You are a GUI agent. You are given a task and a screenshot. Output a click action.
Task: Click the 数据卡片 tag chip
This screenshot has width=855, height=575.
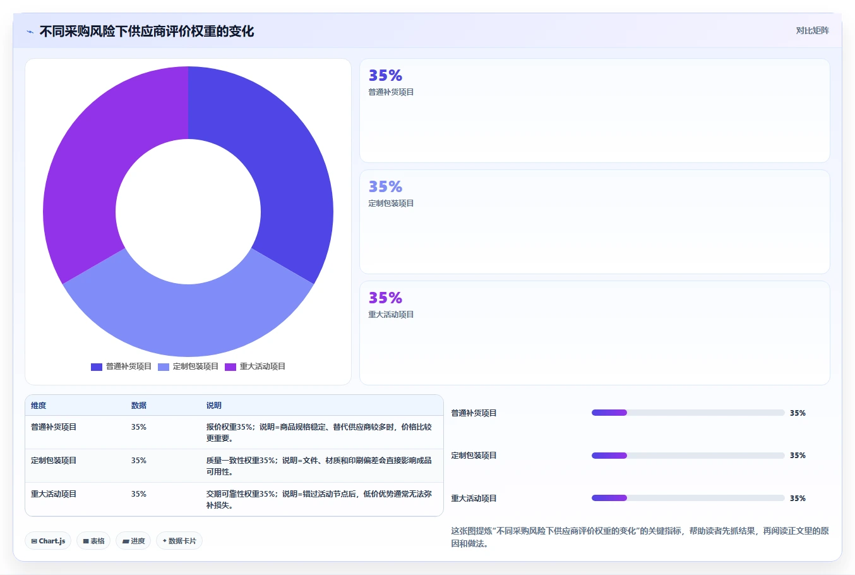coord(179,541)
